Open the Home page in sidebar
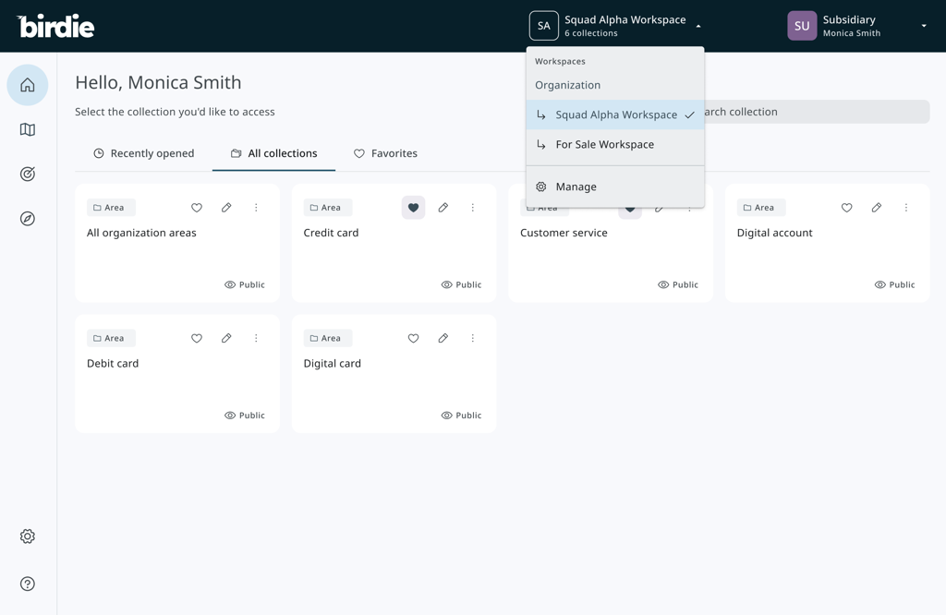The height and width of the screenshot is (615, 946). point(28,85)
